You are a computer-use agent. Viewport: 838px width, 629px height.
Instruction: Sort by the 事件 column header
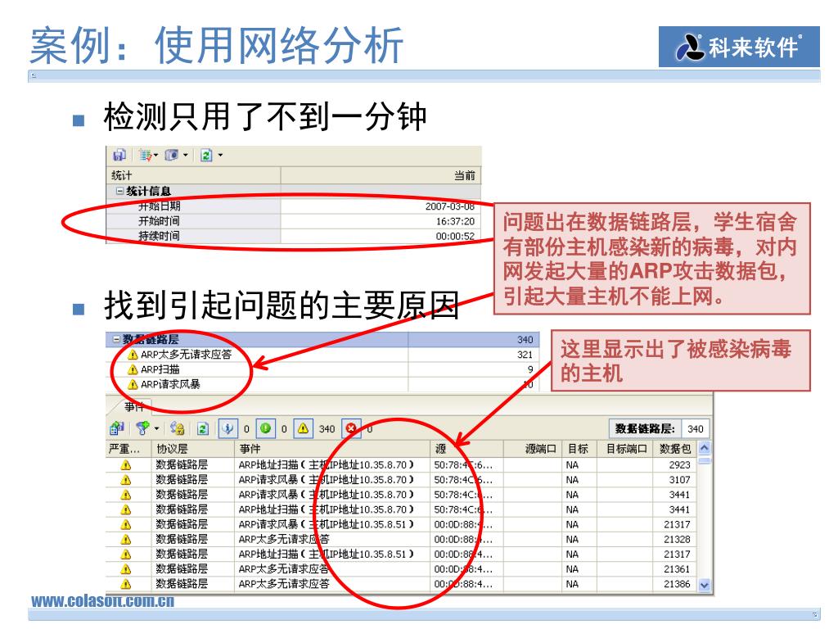pos(332,449)
